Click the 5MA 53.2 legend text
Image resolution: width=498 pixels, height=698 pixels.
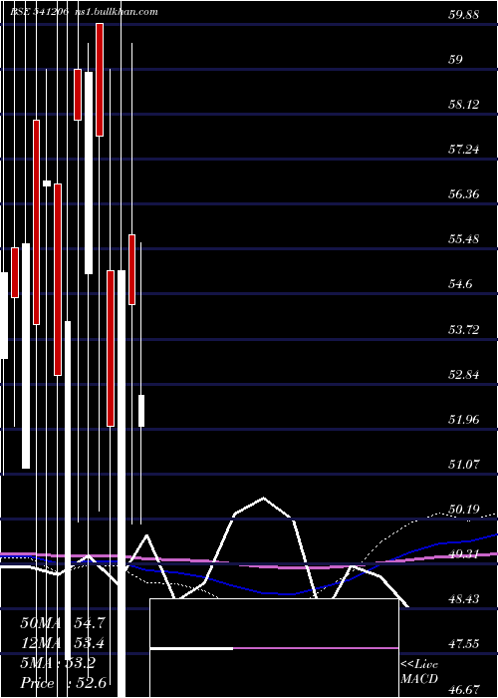[58, 663]
